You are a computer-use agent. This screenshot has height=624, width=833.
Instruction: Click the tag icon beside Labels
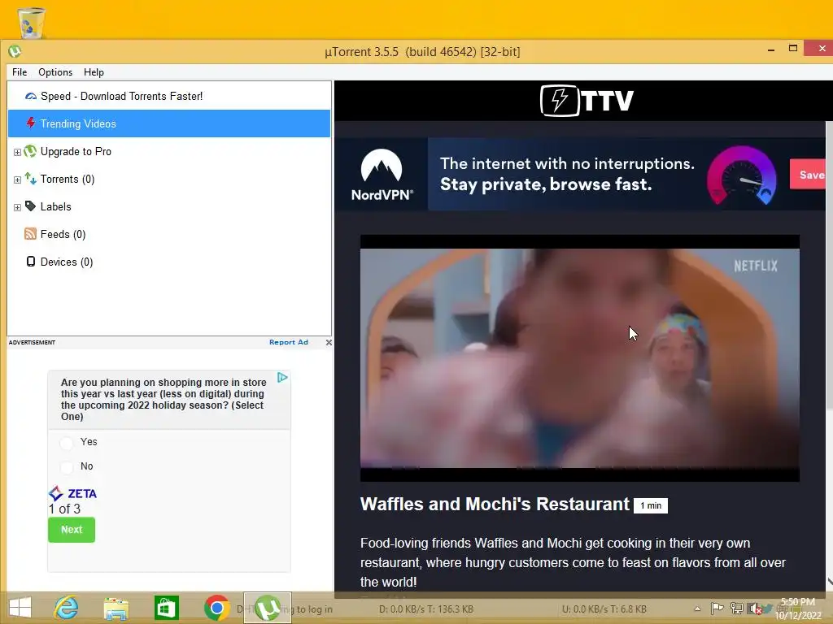coord(31,206)
